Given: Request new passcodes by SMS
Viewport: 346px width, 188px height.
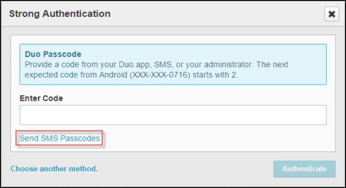Looking at the screenshot, I should [x=60, y=138].
